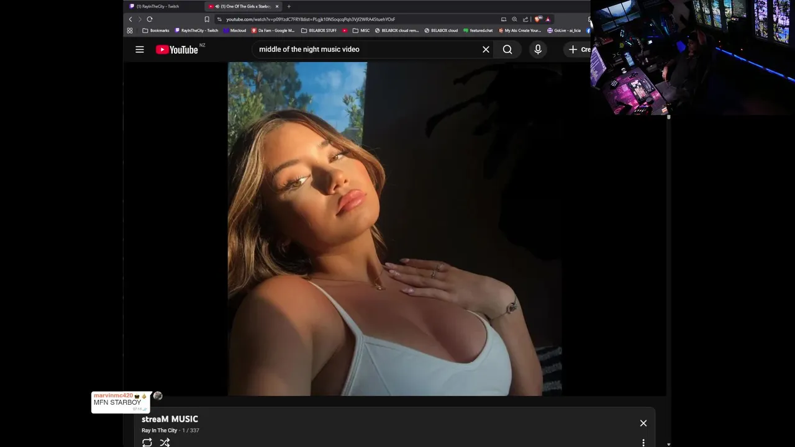Open the Create button

(578, 50)
